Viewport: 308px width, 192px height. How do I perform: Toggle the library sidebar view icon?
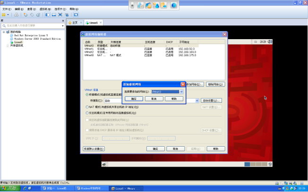tap(47, 15)
